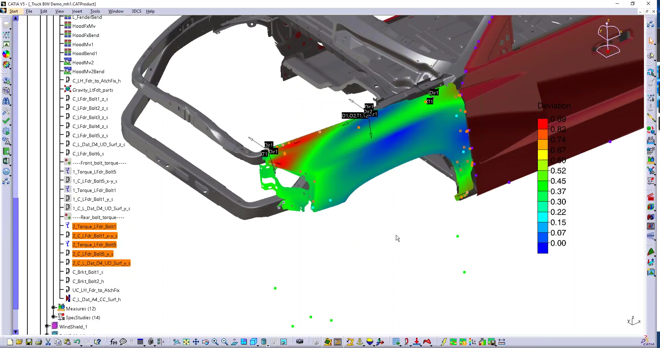Click the Fit All view icon

(x=186, y=342)
